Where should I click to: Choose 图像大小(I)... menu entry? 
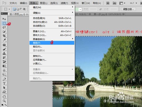click(52, 31)
